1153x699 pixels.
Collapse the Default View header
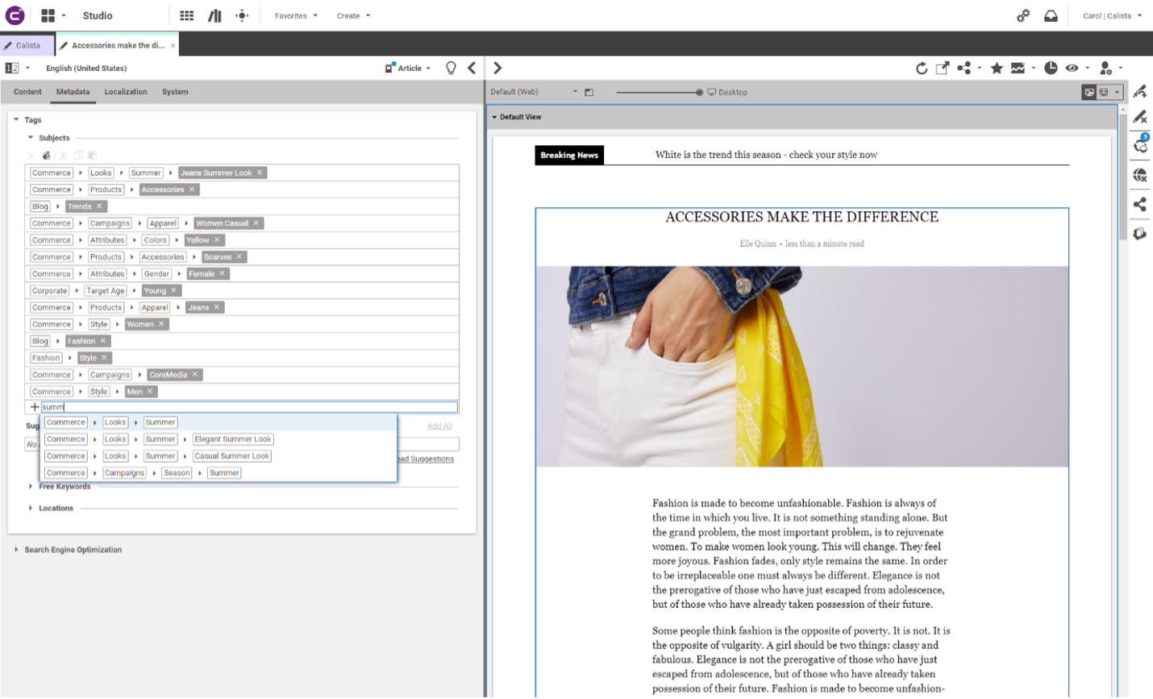494,117
